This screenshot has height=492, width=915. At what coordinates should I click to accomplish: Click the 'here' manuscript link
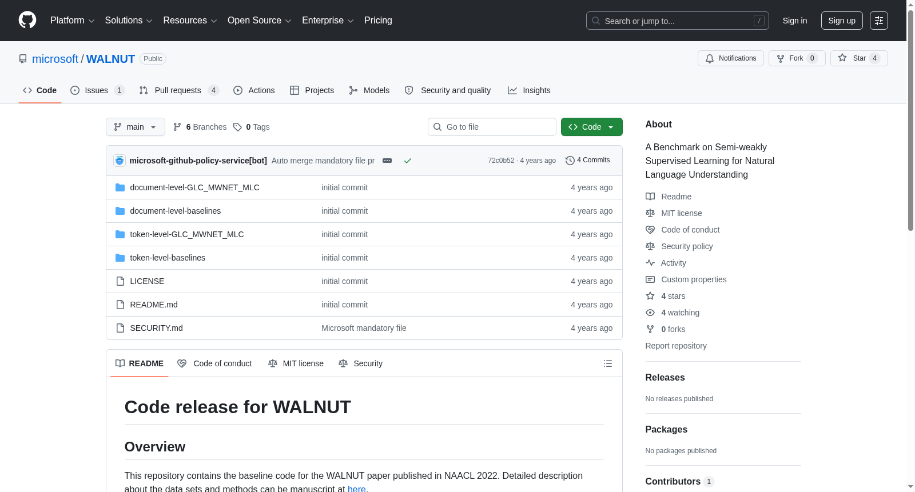click(x=357, y=489)
